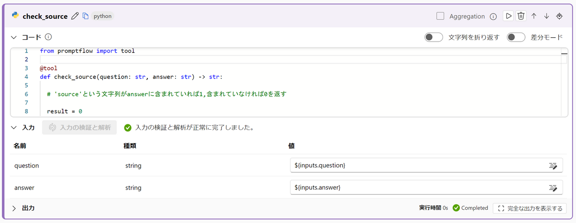Toggle 文字列を折り返す word wrap switch

point(433,37)
